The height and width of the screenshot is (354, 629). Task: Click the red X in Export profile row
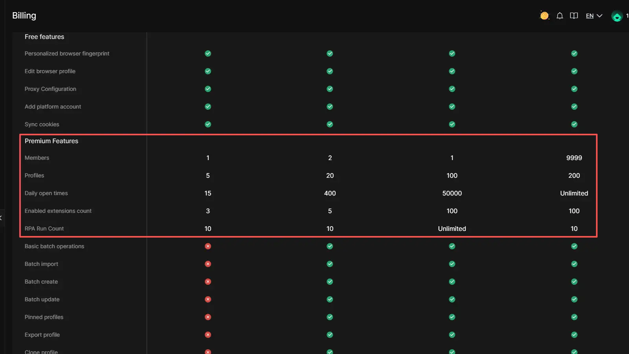(x=208, y=335)
